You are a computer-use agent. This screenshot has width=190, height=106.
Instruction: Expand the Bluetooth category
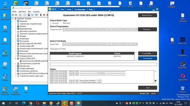coord(15,21)
